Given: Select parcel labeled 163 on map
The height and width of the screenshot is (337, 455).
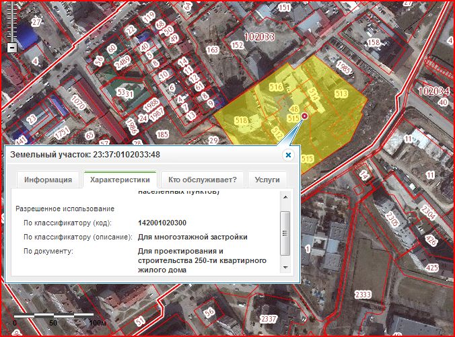Looking at the screenshot, I should pos(213,50).
